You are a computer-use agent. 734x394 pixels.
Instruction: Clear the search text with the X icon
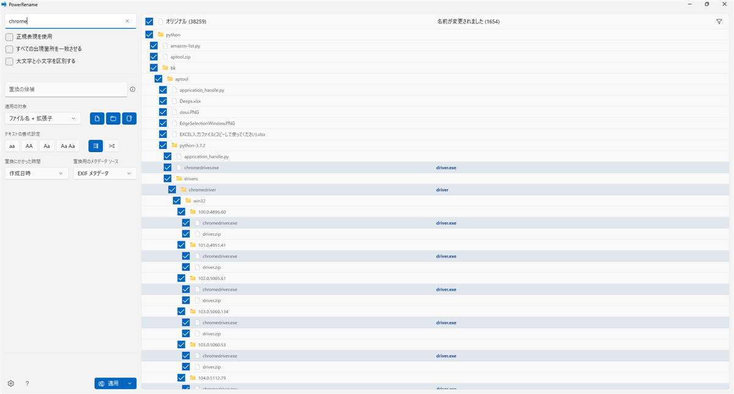pos(127,21)
